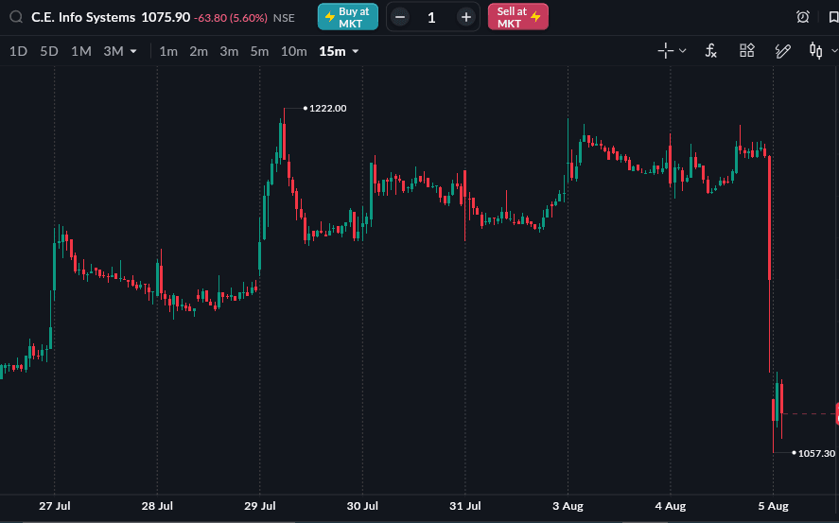
Task: Click the bookmark icon at top right
Action: [833, 17]
